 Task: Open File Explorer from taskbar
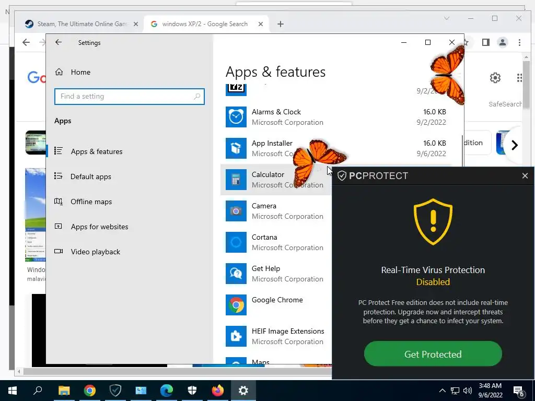pos(64,391)
